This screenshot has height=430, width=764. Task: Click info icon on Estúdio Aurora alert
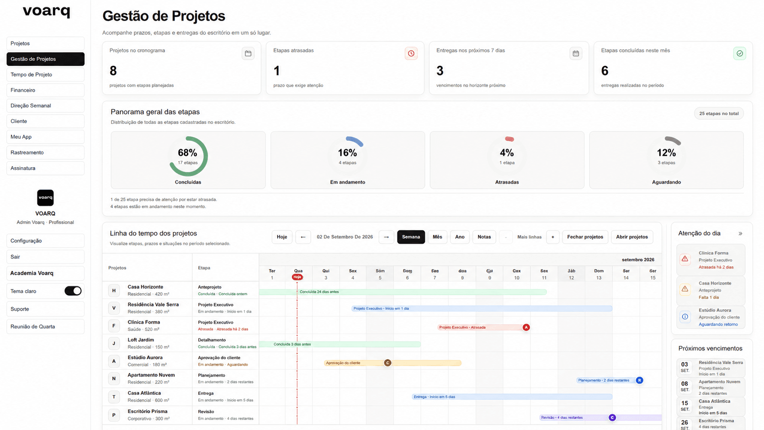click(x=685, y=317)
